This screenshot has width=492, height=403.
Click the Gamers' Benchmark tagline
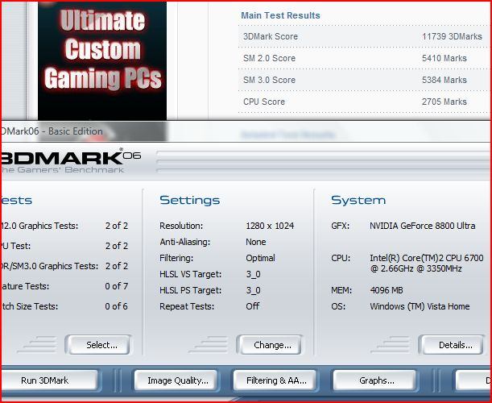click(x=63, y=170)
